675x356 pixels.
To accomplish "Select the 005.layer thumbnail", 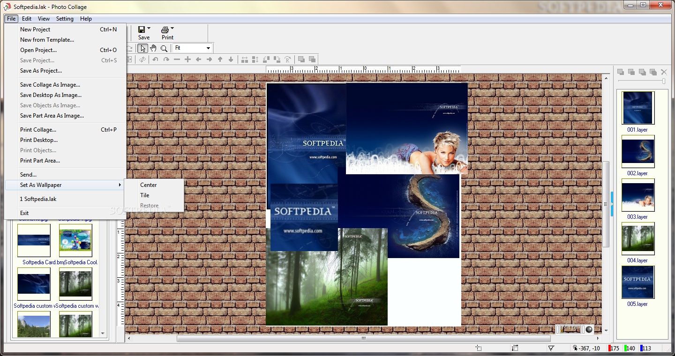I will point(638,282).
